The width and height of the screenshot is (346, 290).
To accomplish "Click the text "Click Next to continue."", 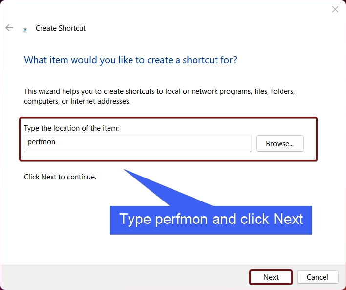I will pyautogui.click(x=60, y=177).
